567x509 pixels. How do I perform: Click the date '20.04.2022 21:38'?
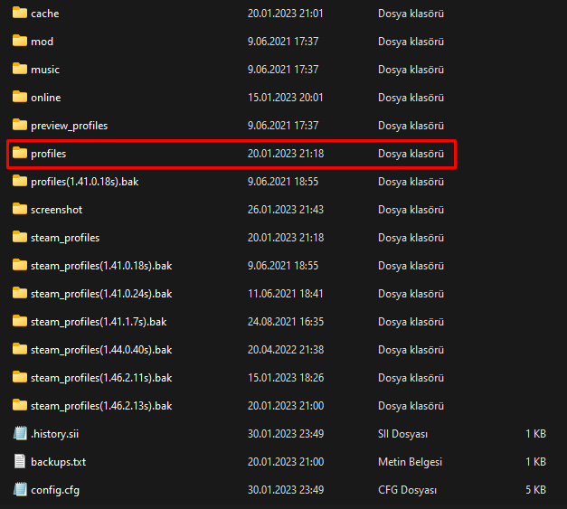click(x=286, y=350)
